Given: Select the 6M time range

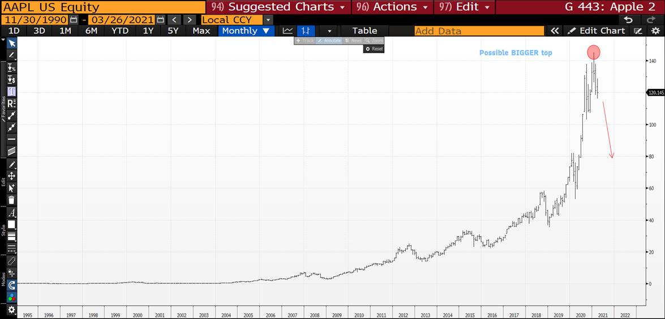Looking at the screenshot, I should [x=91, y=31].
